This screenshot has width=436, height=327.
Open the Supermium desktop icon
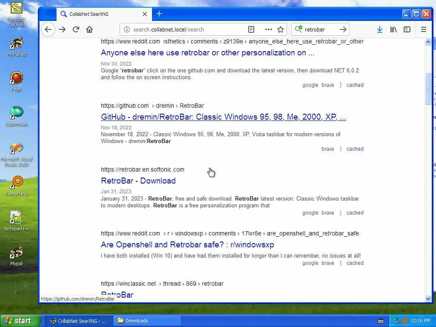[16, 116]
